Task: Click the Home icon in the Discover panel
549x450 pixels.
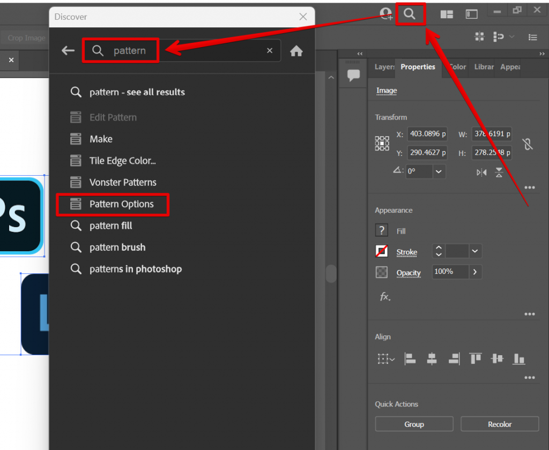Action: pyautogui.click(x=296, y=50)
